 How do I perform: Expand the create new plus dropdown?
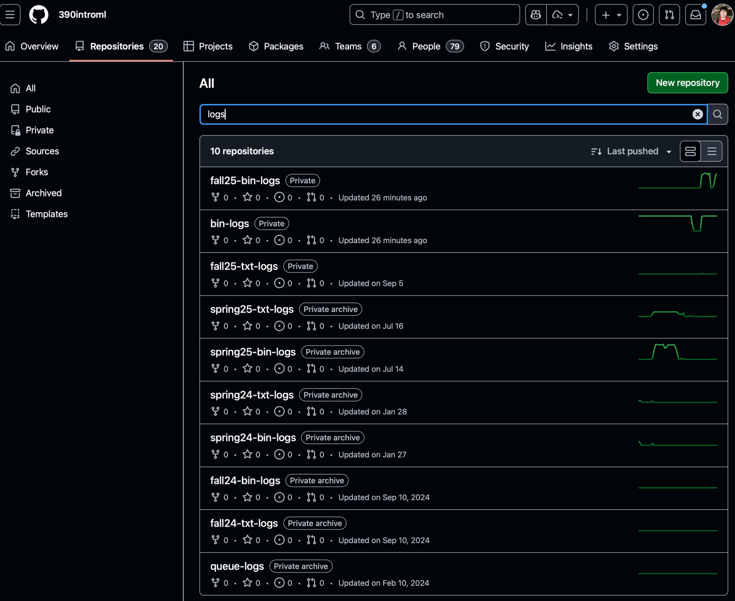tap(611, 15)
